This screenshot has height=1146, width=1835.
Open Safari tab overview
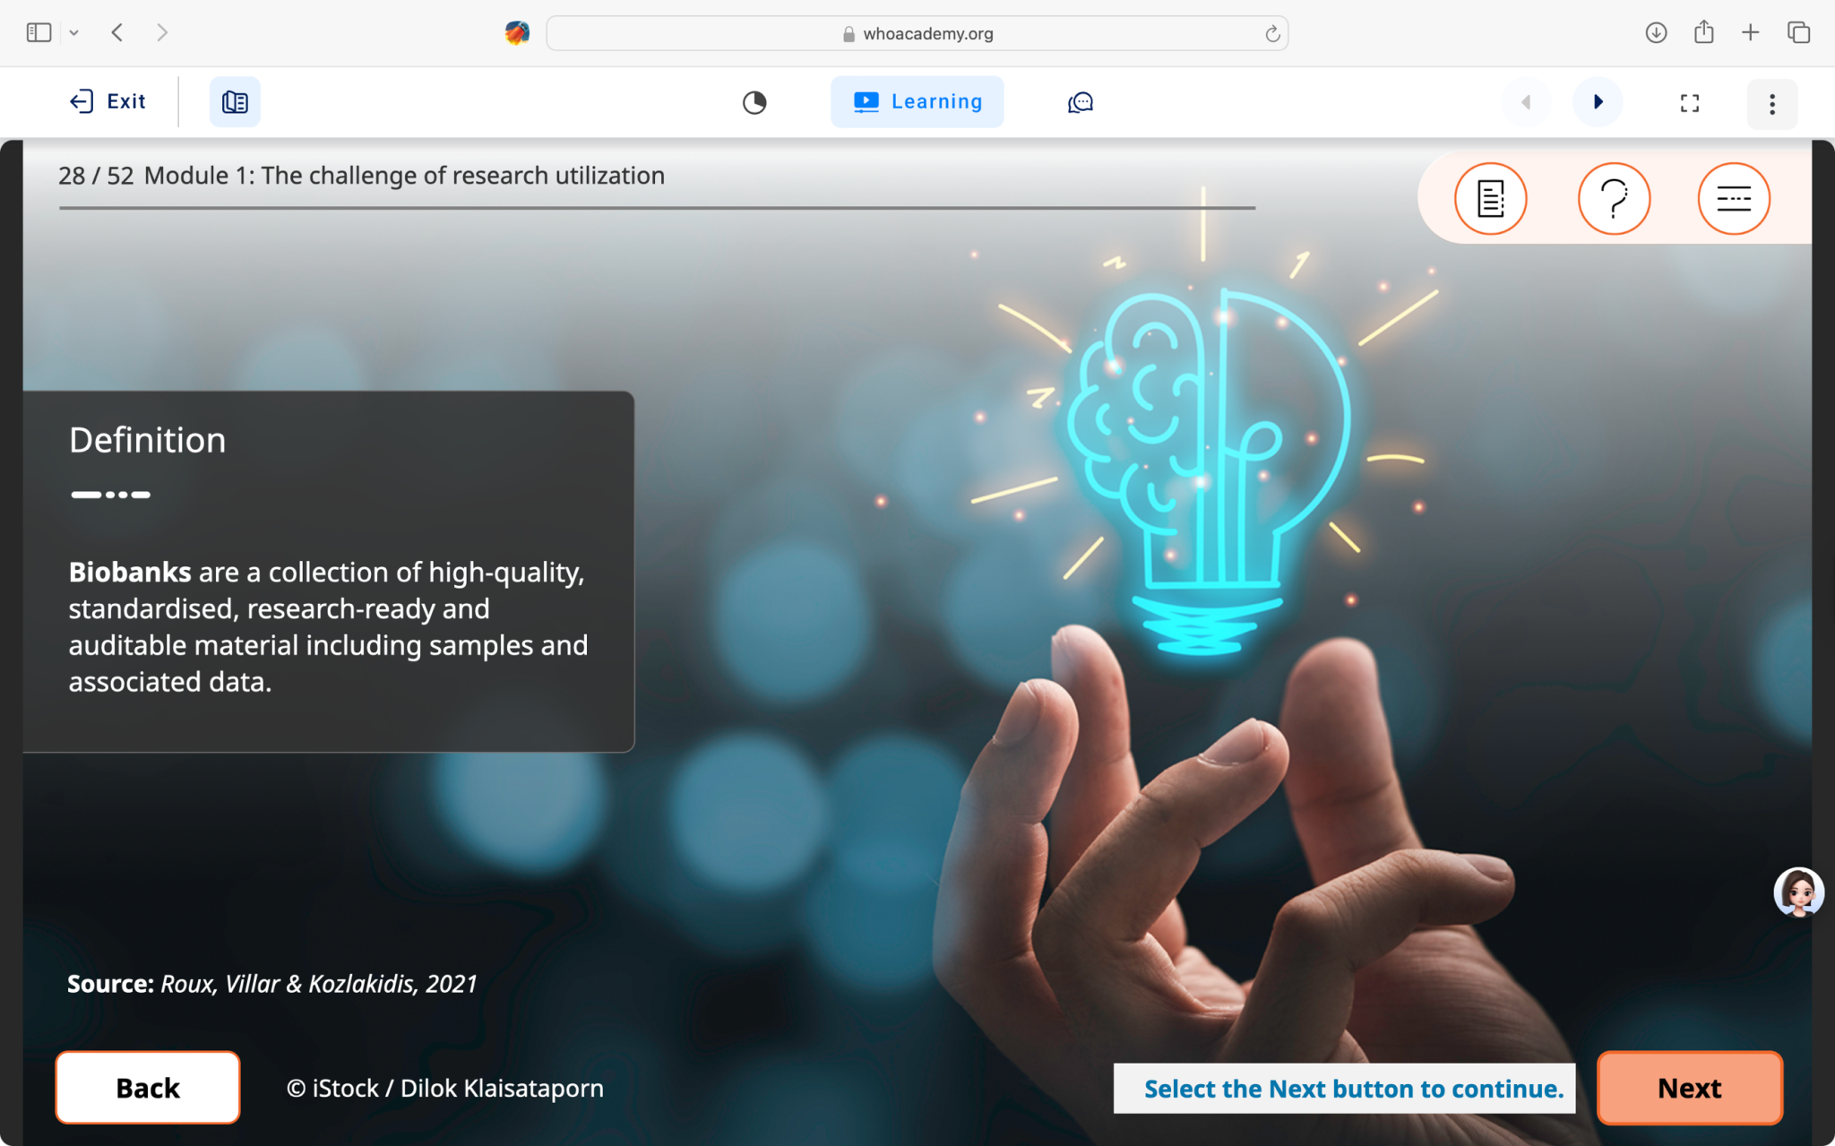pyautogui.click(x=1798, y=33)
